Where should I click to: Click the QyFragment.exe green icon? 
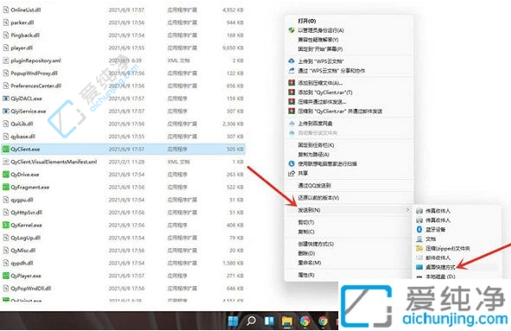coord(5,187)
